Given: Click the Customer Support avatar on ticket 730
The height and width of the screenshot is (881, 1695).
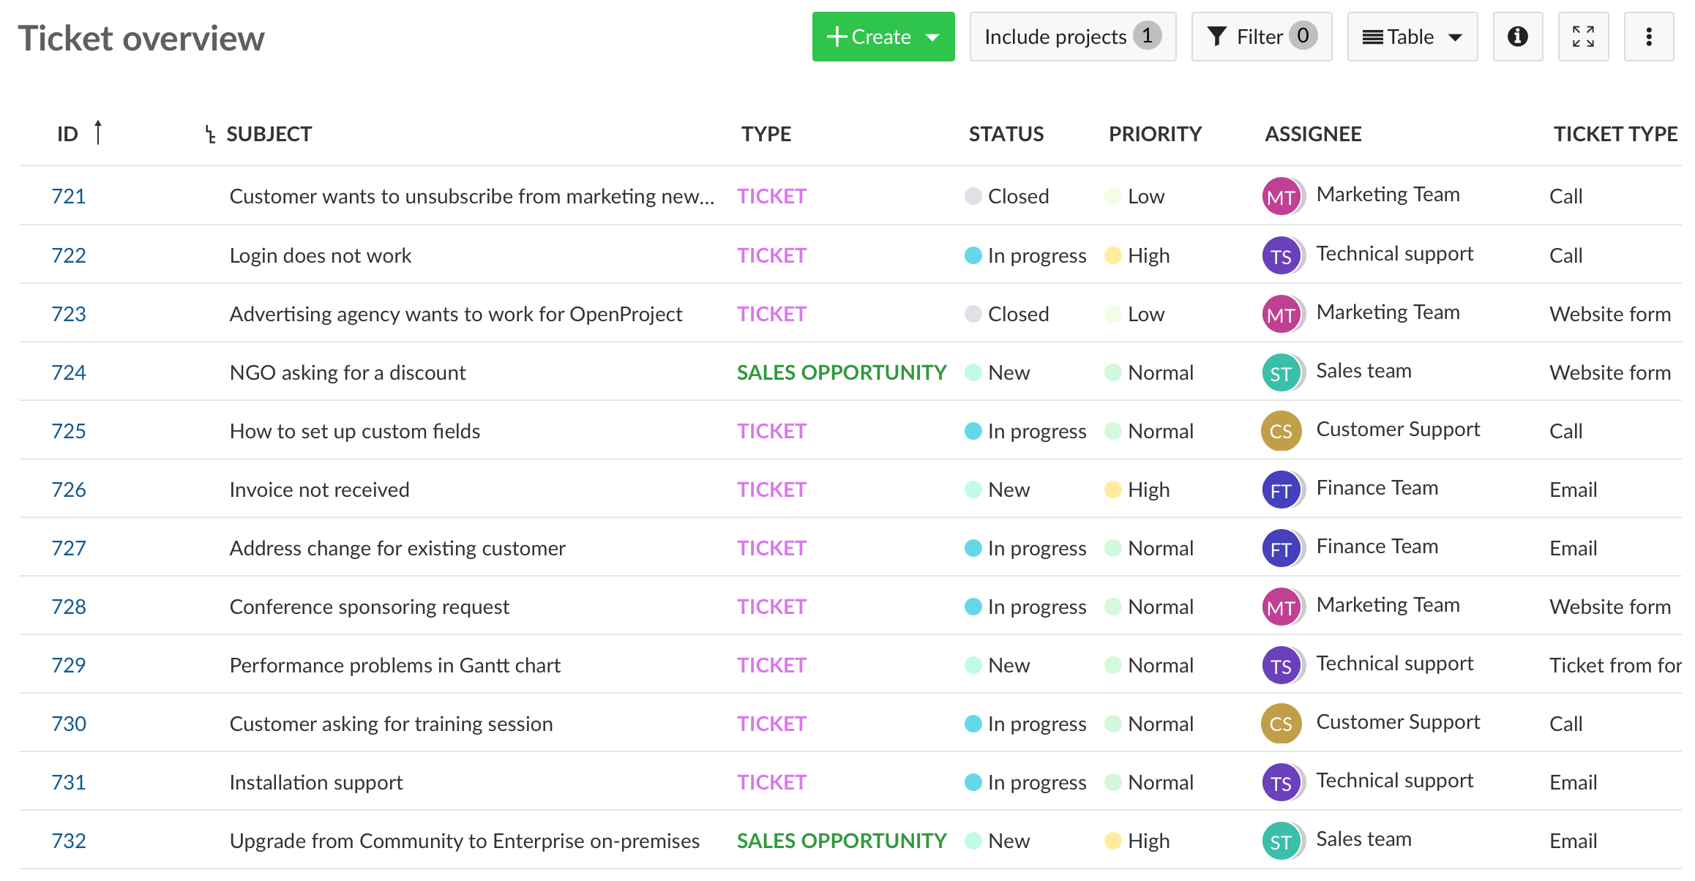Looking at the screenshot, I should pos(1280,723).
